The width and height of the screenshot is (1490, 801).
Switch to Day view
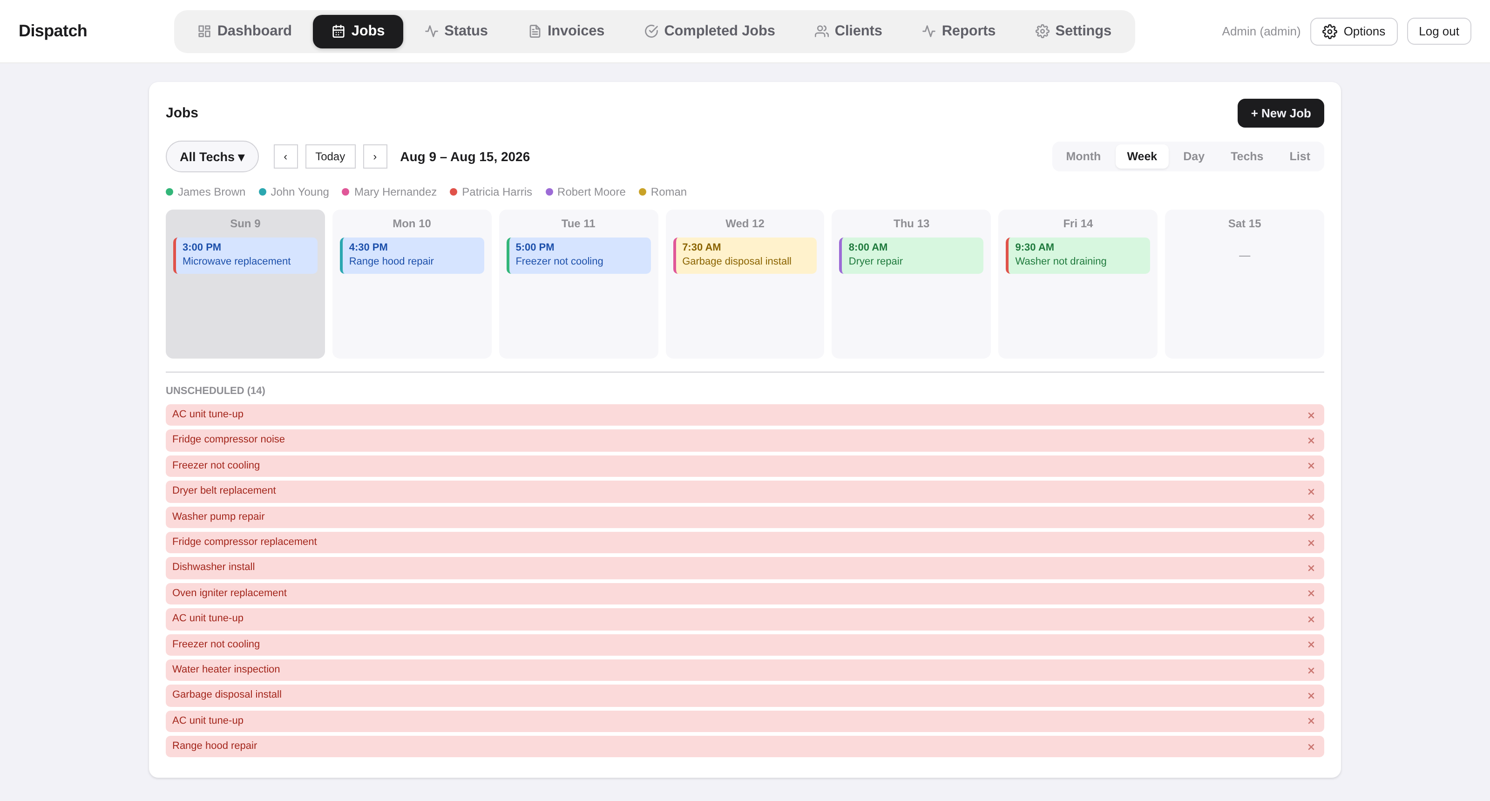(x=1193, y=156)
